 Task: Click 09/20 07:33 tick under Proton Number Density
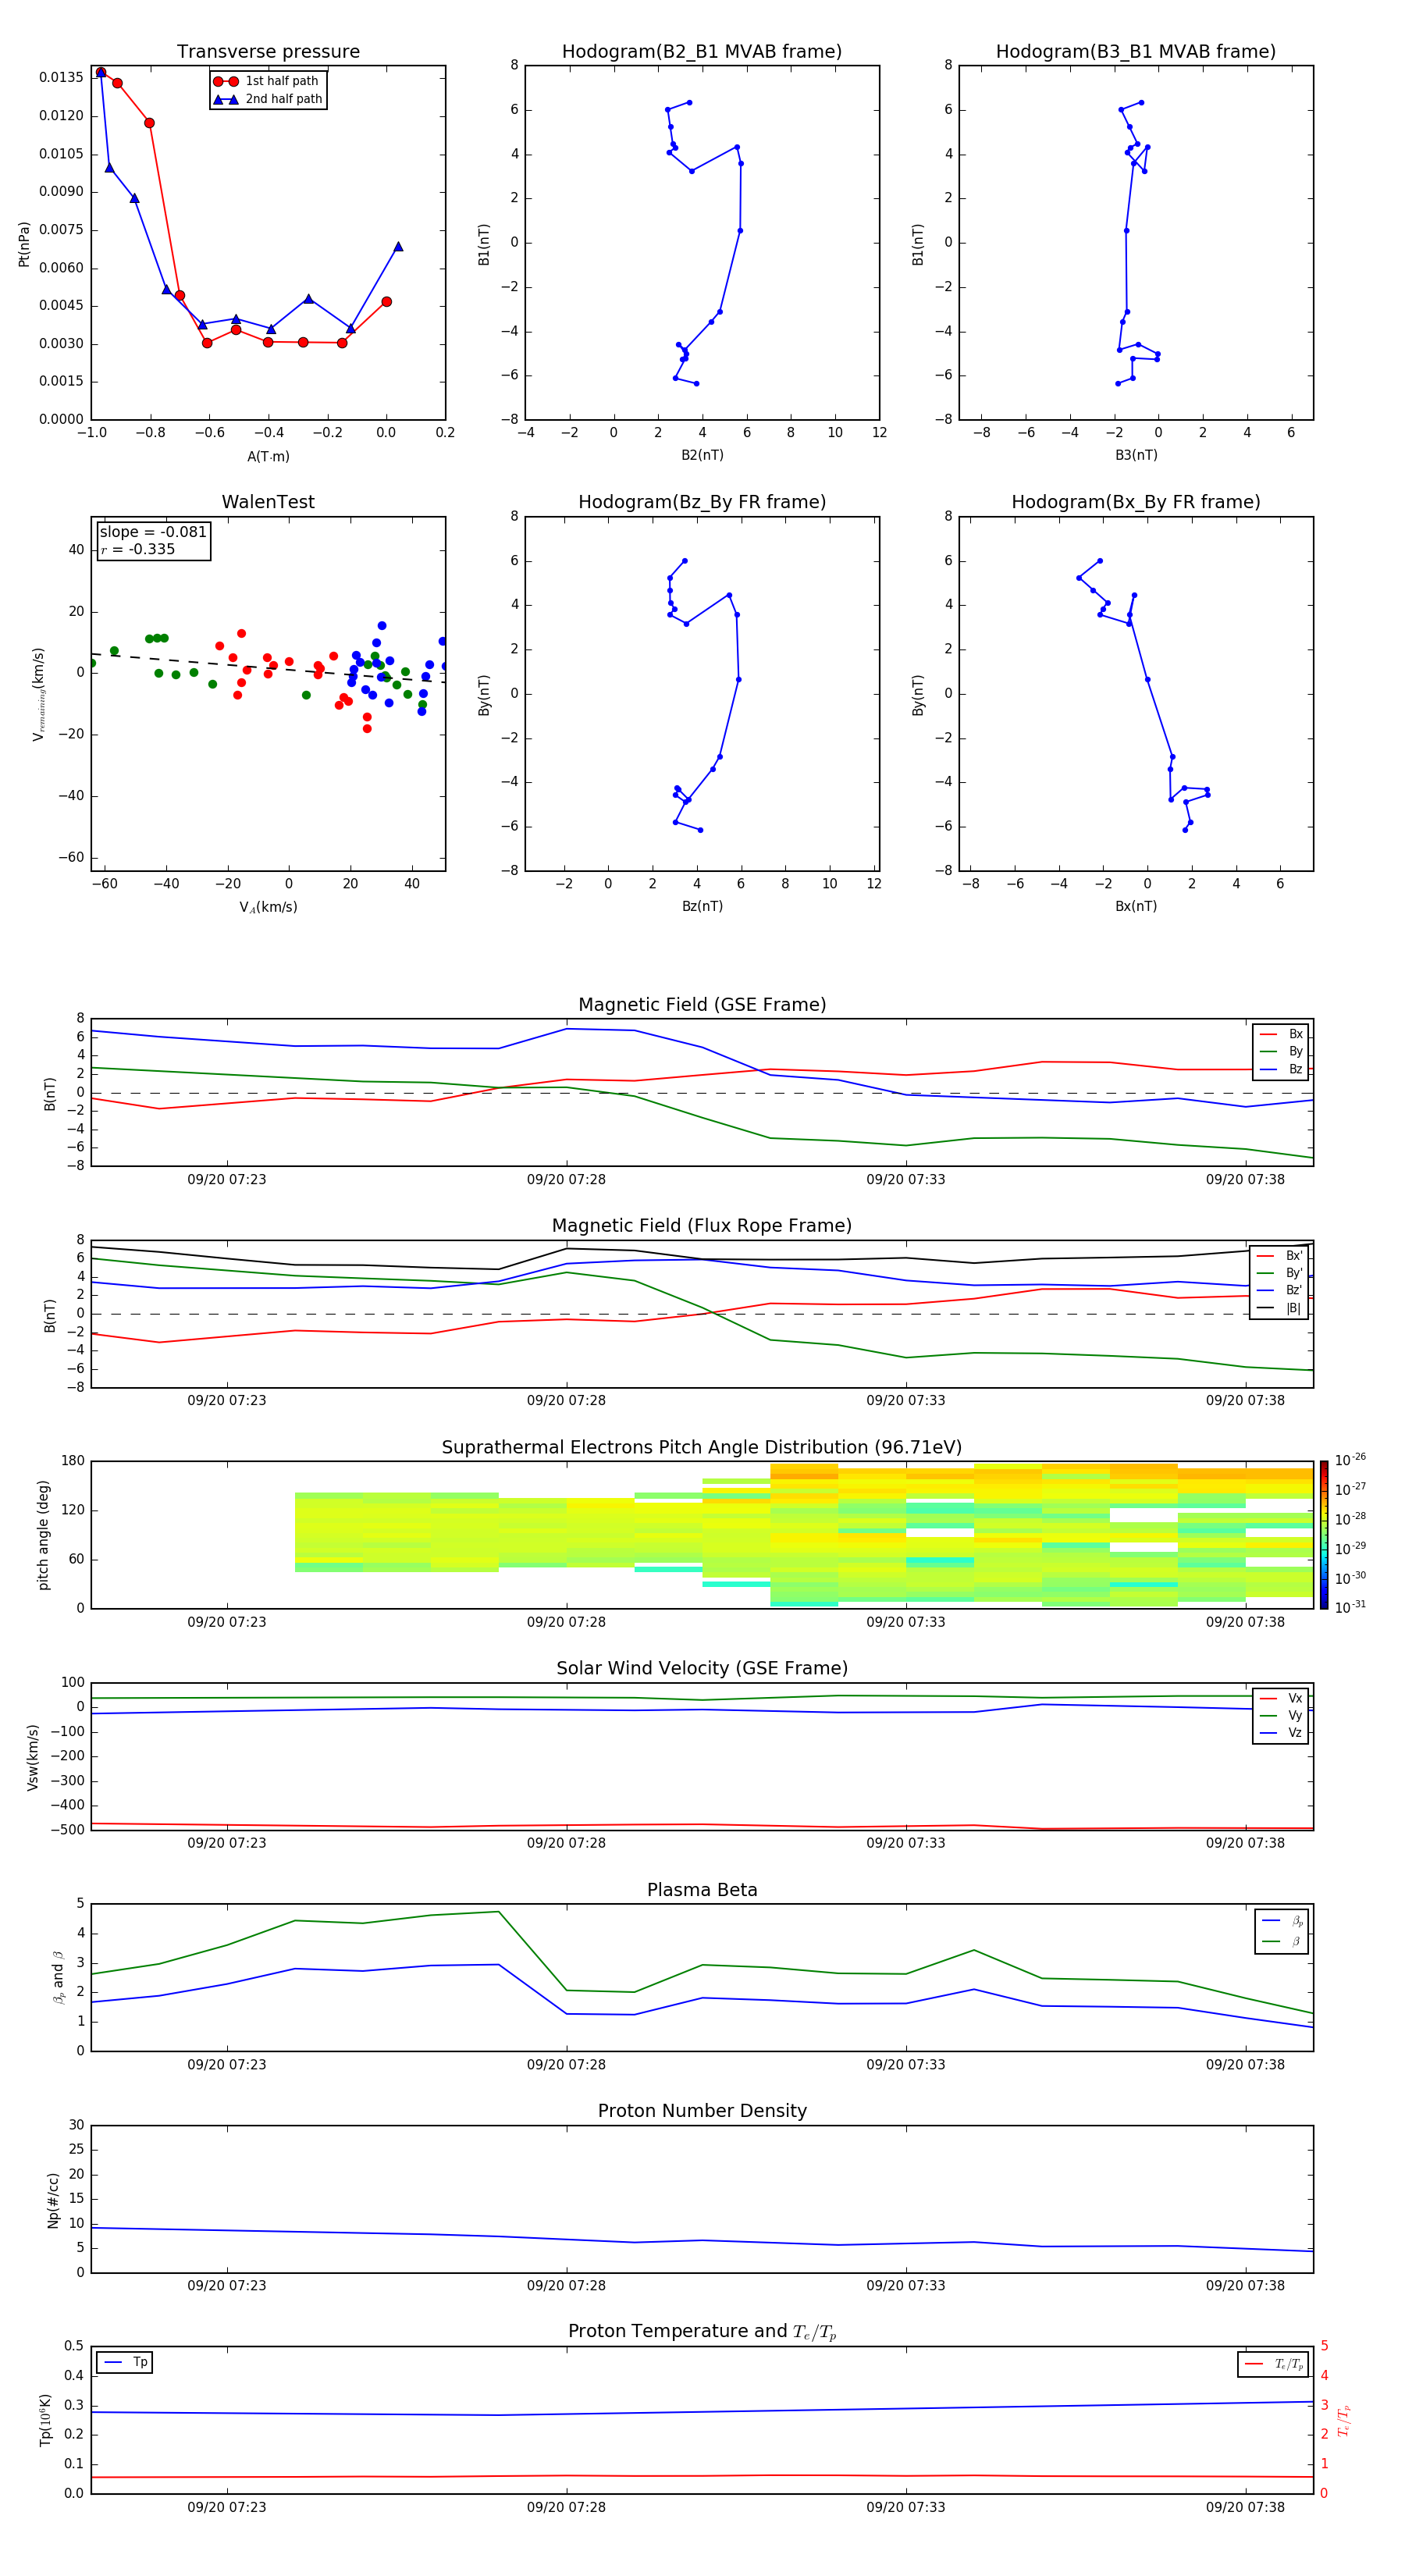(906, 2286)
